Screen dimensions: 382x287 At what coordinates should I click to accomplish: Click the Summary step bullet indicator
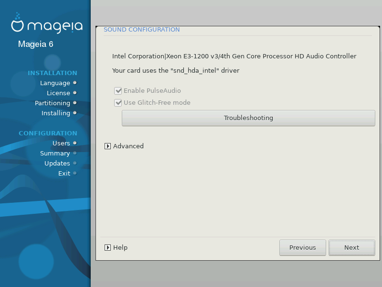click(x=75, y=153)
